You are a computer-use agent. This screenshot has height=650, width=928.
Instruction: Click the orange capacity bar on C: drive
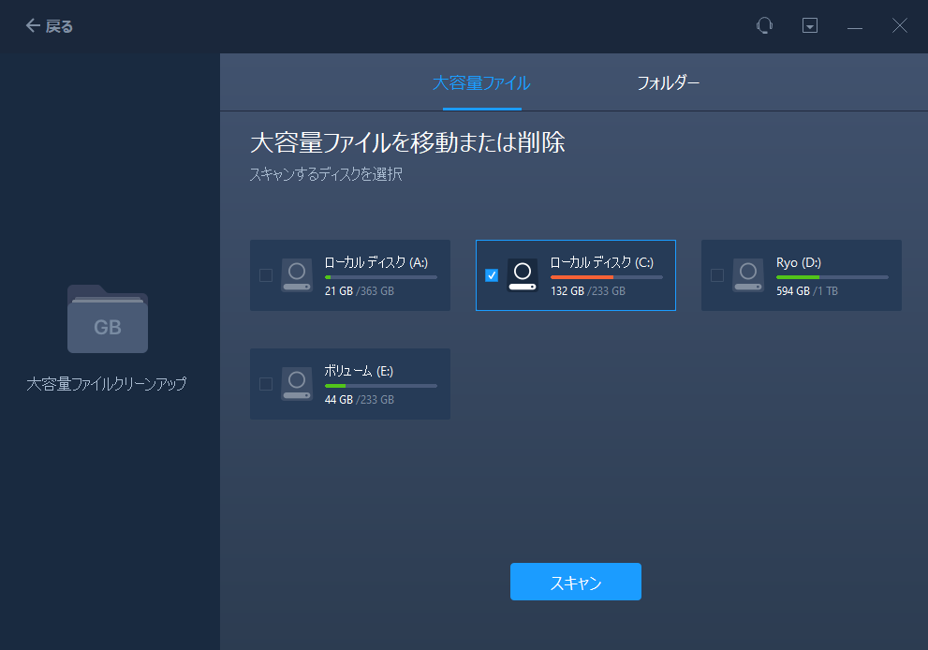583,276
